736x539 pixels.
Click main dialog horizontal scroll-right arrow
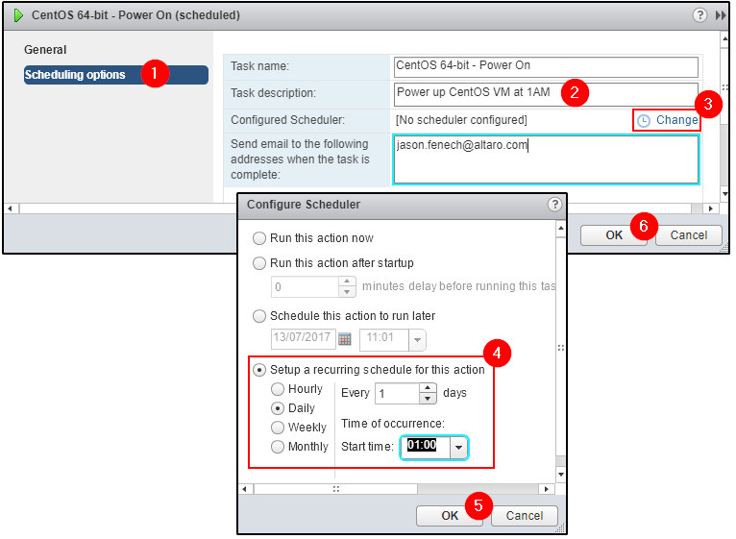click(x=711, y=208)
